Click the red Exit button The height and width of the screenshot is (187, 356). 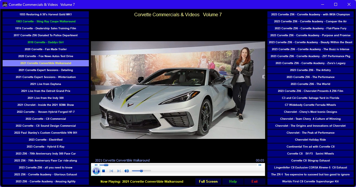pos(255,181)
